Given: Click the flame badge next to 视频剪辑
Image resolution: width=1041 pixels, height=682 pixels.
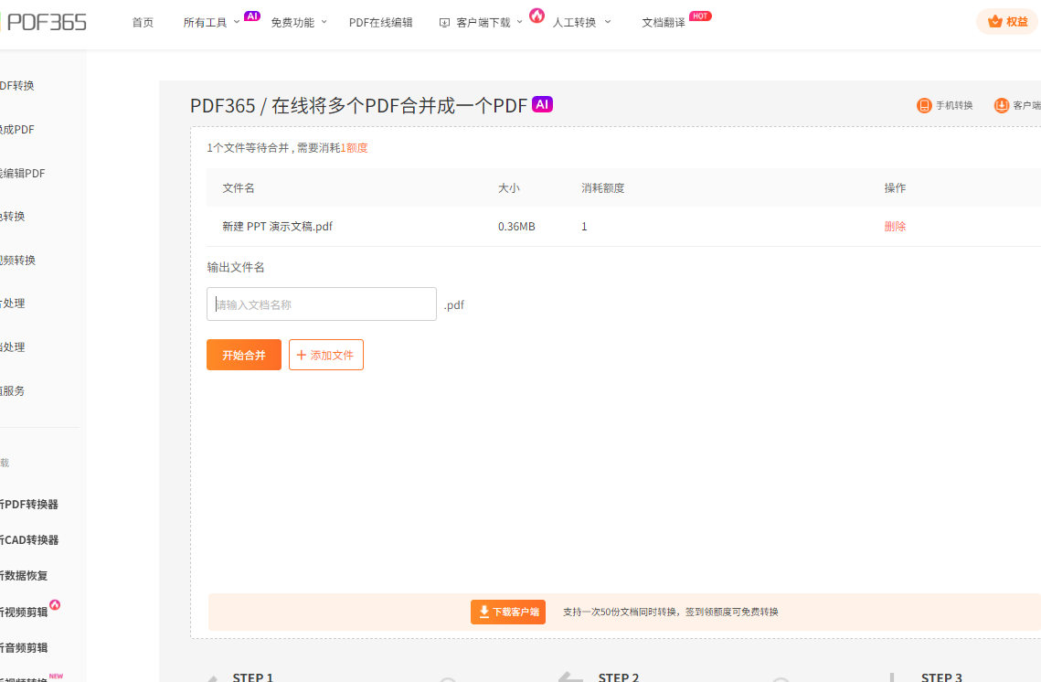Looking at the screenshot, I should [55, 605].
